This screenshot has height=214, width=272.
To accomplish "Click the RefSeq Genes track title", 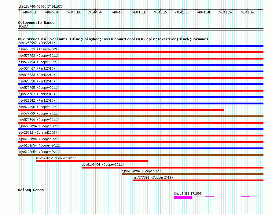I will [x=31, y=190].
